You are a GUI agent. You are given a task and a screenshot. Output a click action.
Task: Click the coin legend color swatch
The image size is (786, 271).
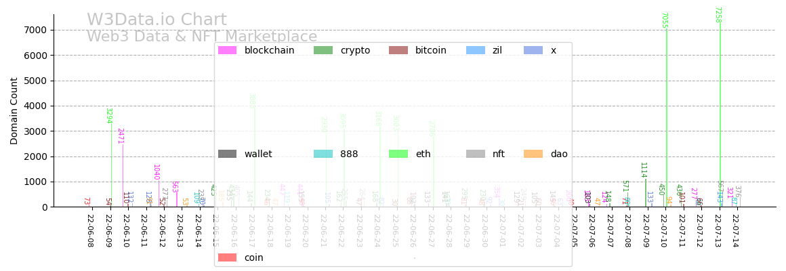click(227, 257)
